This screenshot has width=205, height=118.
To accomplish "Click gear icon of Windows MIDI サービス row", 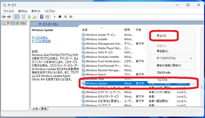I will 83,52.
